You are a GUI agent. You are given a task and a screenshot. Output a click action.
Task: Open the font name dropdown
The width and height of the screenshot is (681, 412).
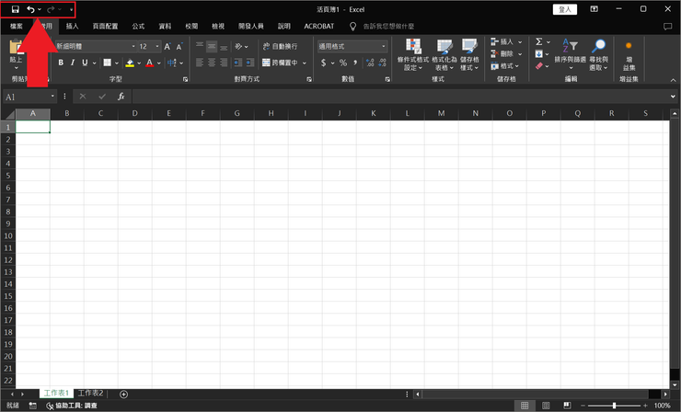tap(133, 46)
